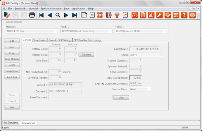This screenshot has width=202, height=131.
Task: Go to first record with toolbar arrow
Action: [x=41, y=15]
